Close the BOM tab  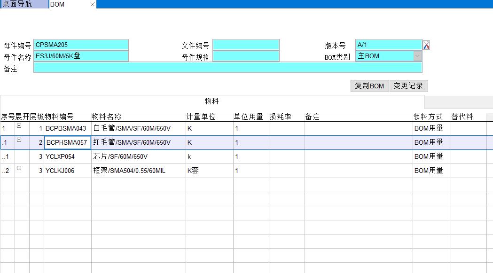click(93, 4)
